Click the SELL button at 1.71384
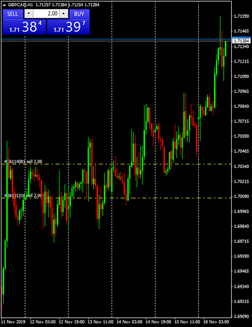The height and width of the screenshot is (327, 252). 25,22
